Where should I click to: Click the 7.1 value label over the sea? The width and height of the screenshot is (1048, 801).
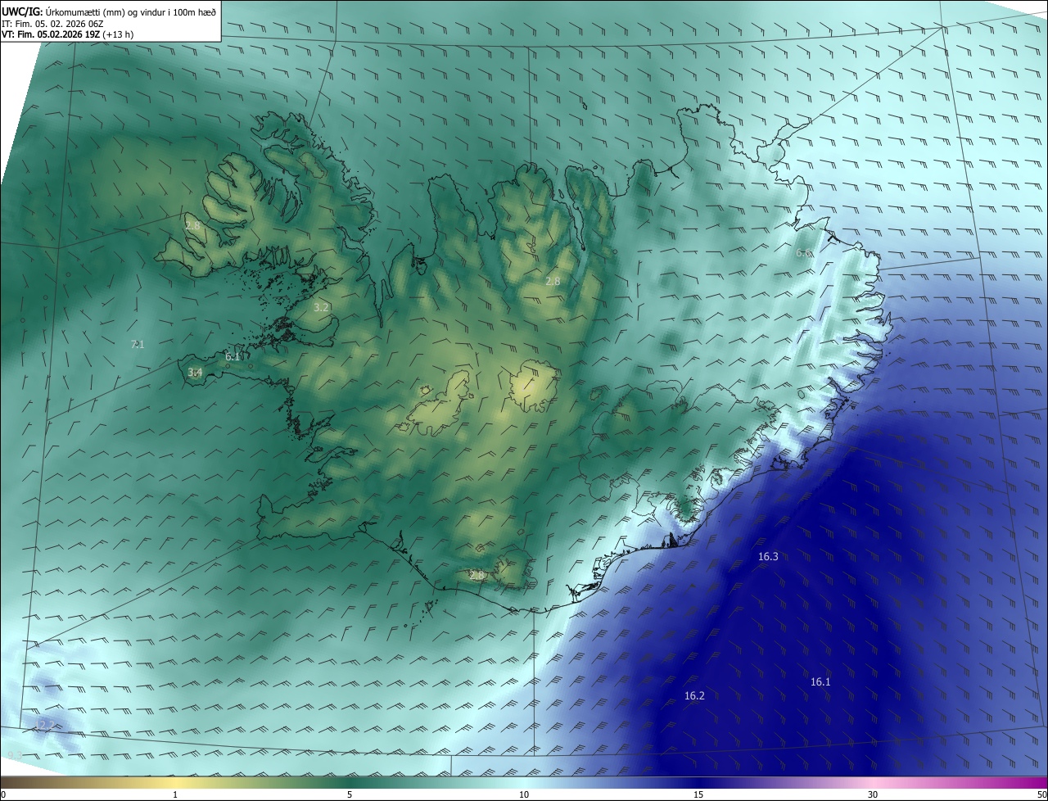pyautogui.click(x=138, y=345)
